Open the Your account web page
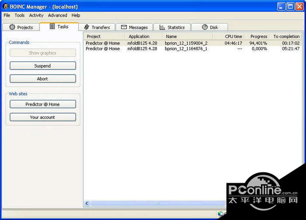Screen dimensions: 306x220 [x=43, y=117]
